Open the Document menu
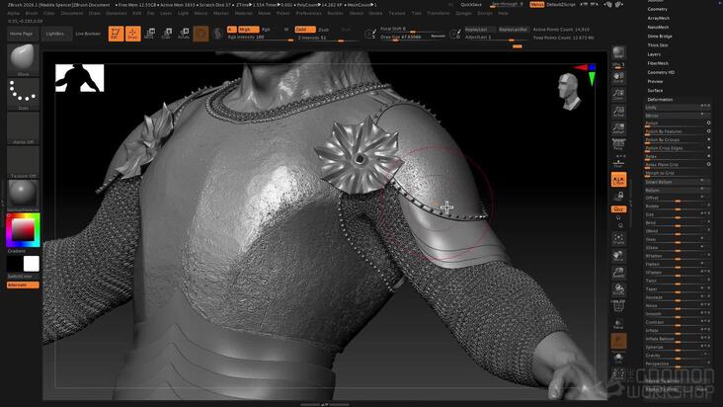 [72, 14]
